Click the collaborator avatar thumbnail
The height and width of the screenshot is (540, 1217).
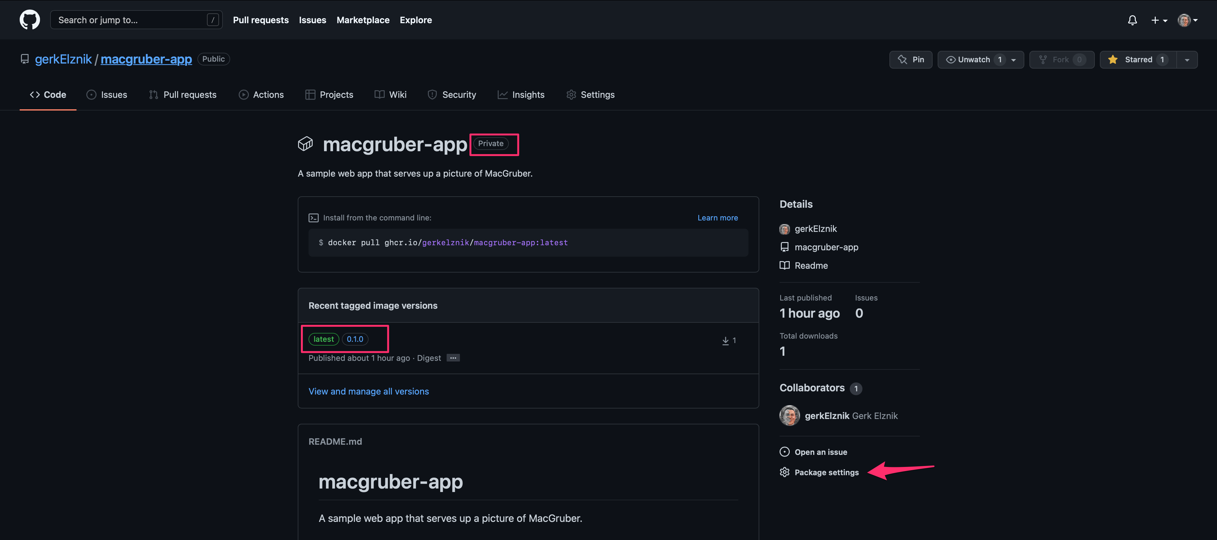(x=789, y=415)
